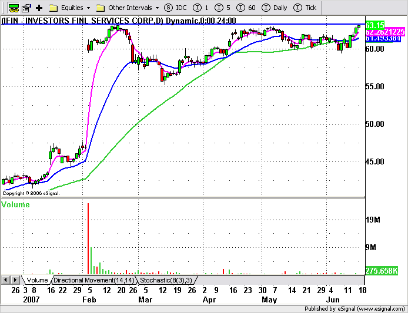Switch to the 5 minute interval
This screenshot has height=313, width=408.
point(222,8)
